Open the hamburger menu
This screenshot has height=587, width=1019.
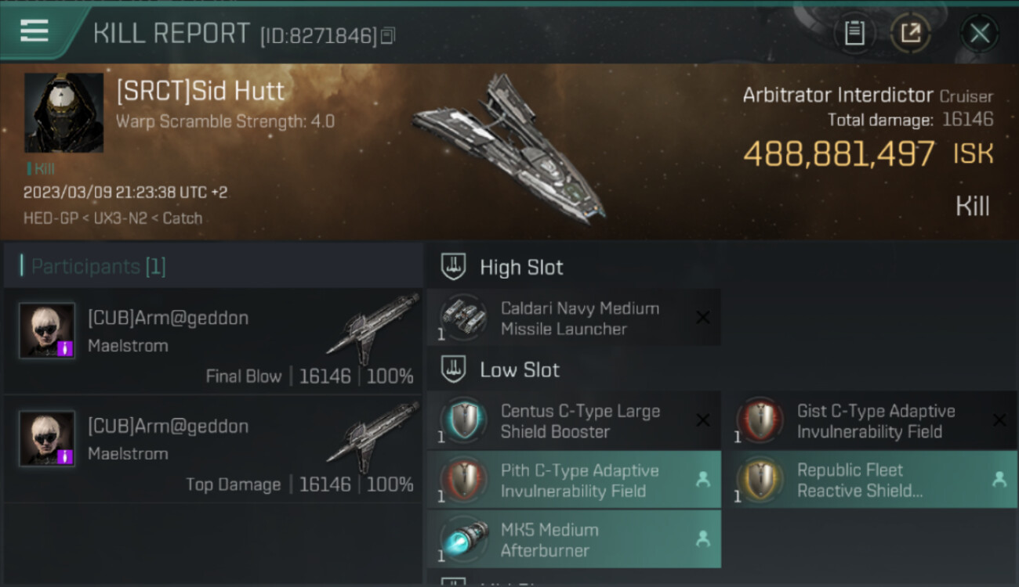pos(34,31)
